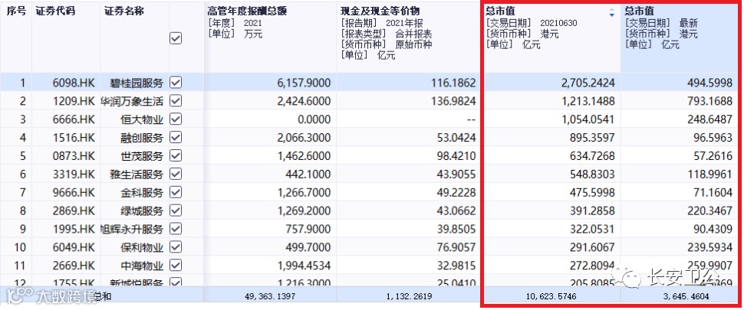Toggle the checkbox for 世茂服务
744x310 pixels.
pos(176,155)
